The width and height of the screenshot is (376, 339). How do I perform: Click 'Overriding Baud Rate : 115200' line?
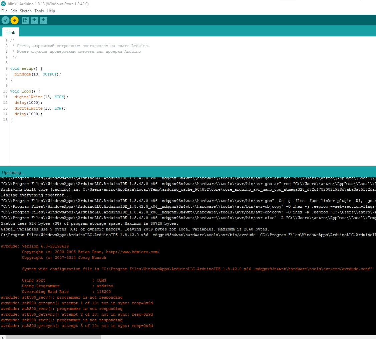tap(66, 292)
